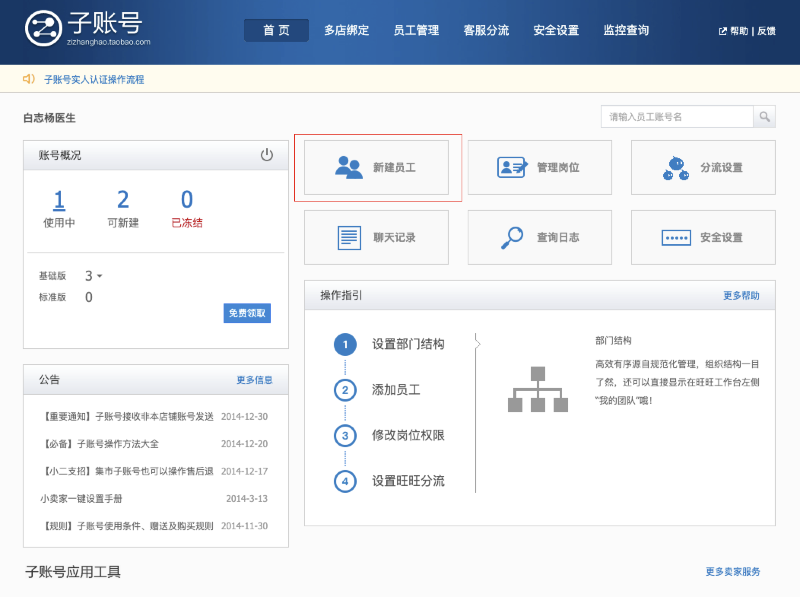
Task: Open the 管理岗位 ID card icon
Action: pyautogui.click(x=512, y=167)
